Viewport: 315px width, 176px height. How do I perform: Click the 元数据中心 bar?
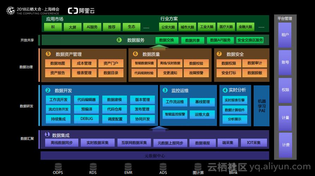click(x=155, y=156)
